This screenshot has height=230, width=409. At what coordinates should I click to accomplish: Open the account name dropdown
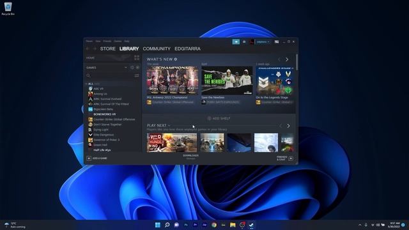263,42
